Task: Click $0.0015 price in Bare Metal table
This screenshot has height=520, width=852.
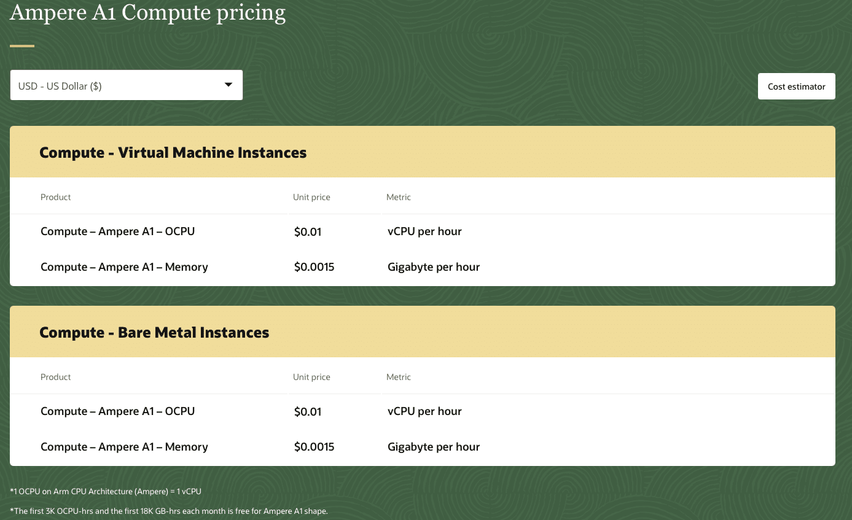Action: (x=315, y=448)
